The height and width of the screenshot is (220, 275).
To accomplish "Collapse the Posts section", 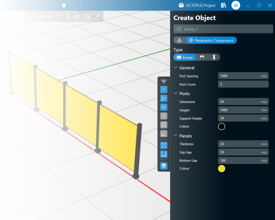I will 176,93.
